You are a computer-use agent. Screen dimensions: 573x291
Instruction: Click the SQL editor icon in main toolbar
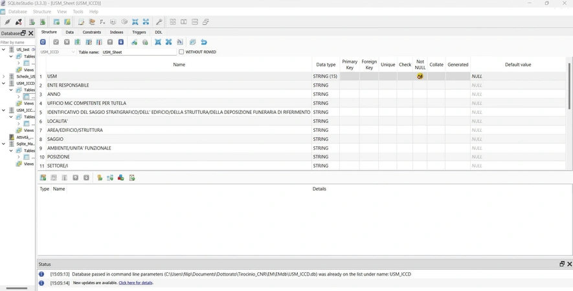click(x=81, y=22)
